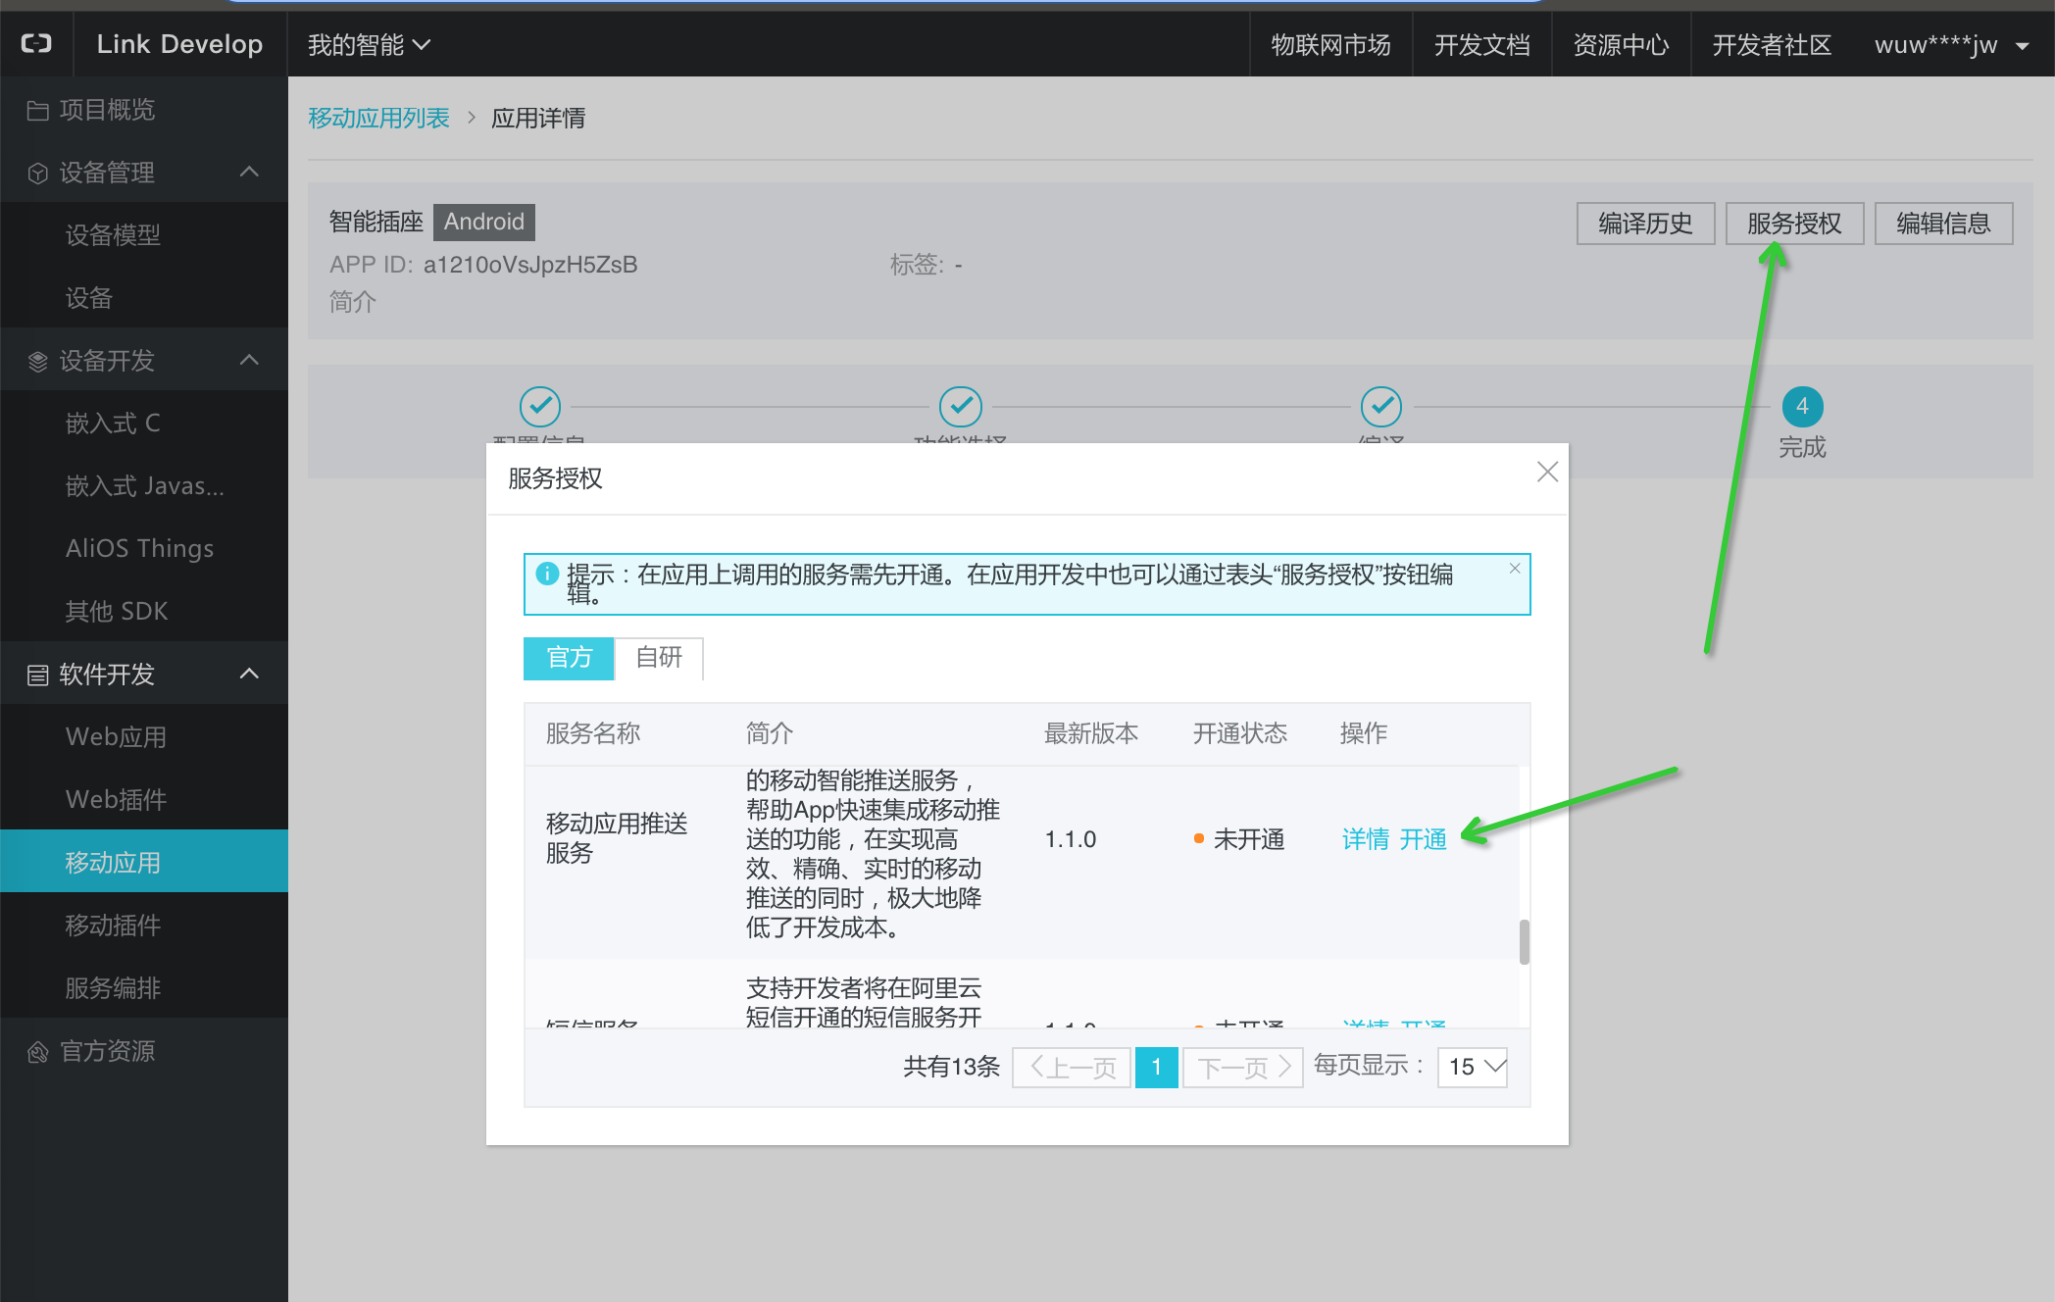The width and height of the screenshot is (2055, 1302).
Task: Select 移动应用 in sidebar
Action: (x=144, y=863)
